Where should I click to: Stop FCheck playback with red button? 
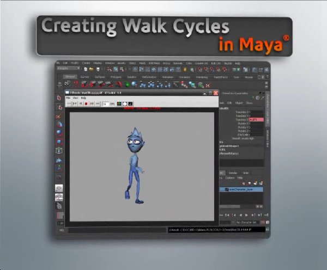coord(86,103)
